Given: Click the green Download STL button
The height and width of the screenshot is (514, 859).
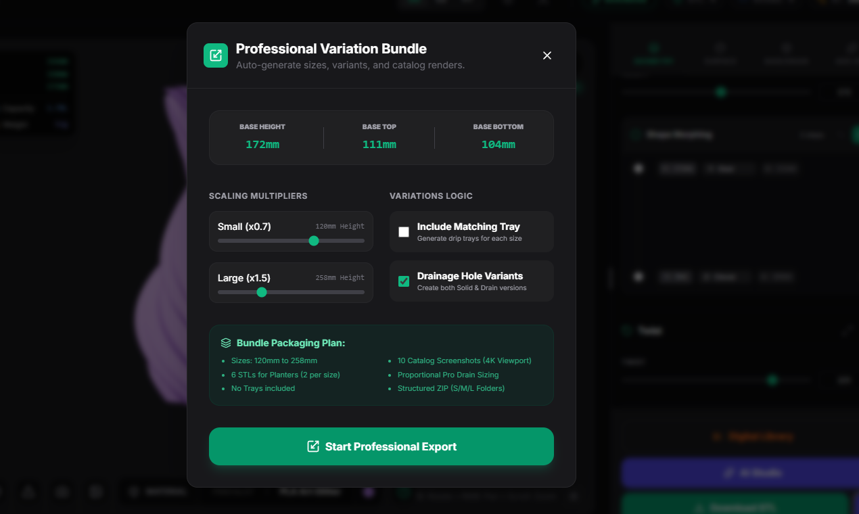Looking at the screenshot, I should (x=735, y=506).
